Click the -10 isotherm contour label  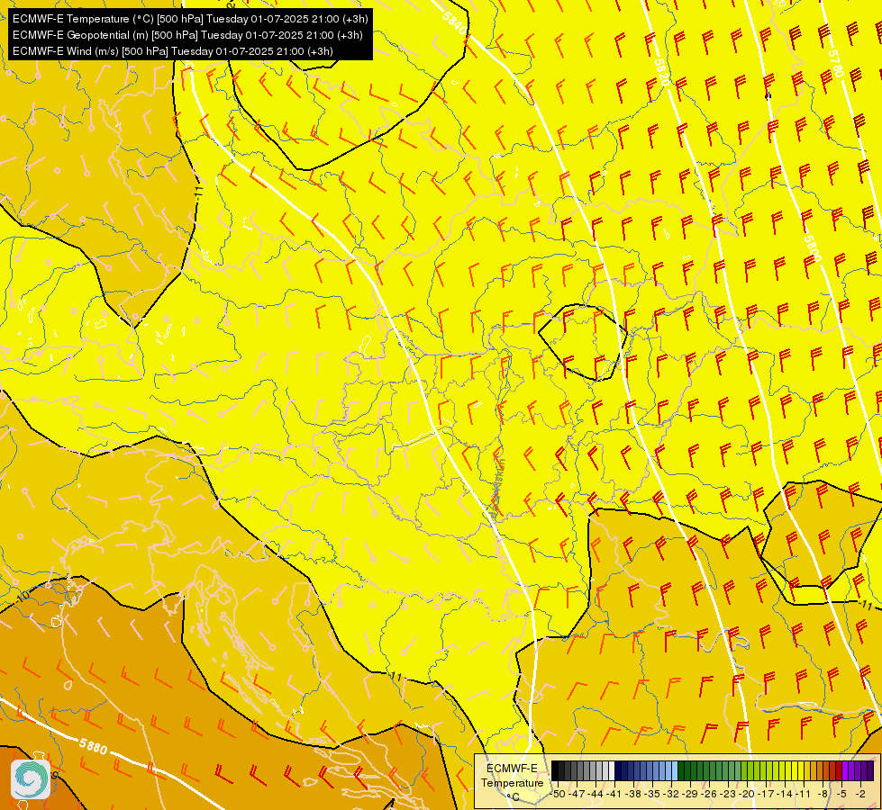point(21,598)
